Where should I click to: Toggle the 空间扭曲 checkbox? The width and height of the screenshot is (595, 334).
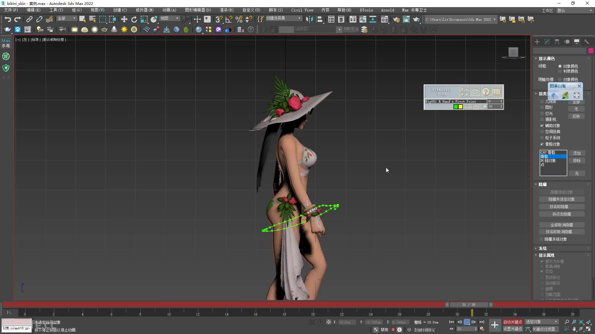[542, 131]
